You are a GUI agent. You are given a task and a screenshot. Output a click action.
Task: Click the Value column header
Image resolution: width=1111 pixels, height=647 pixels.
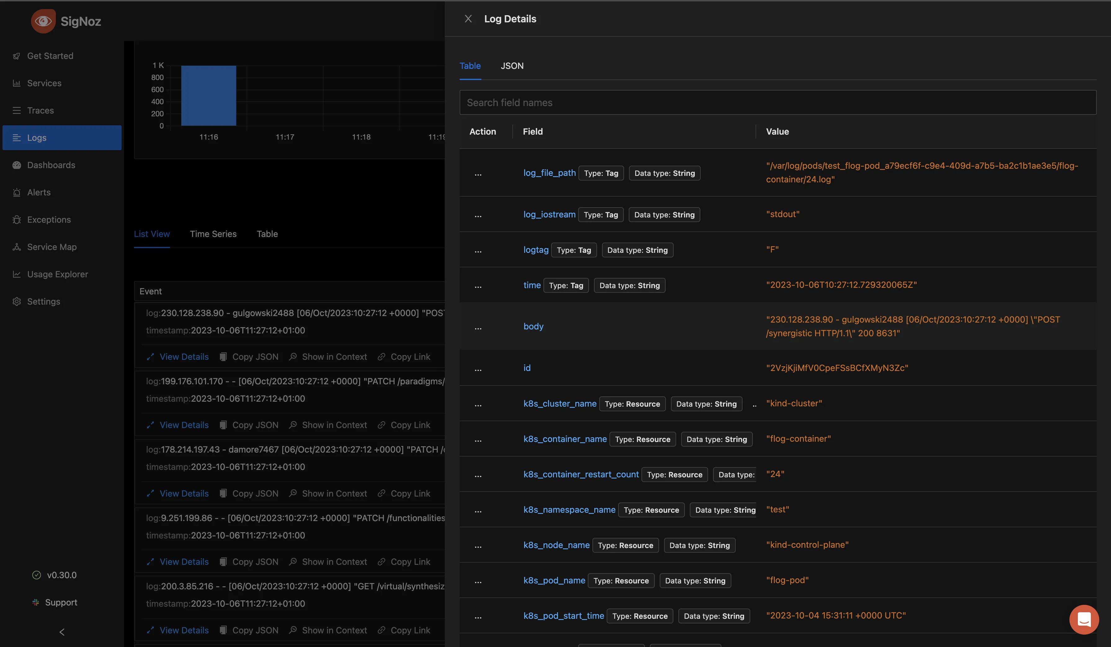point(777,132)
